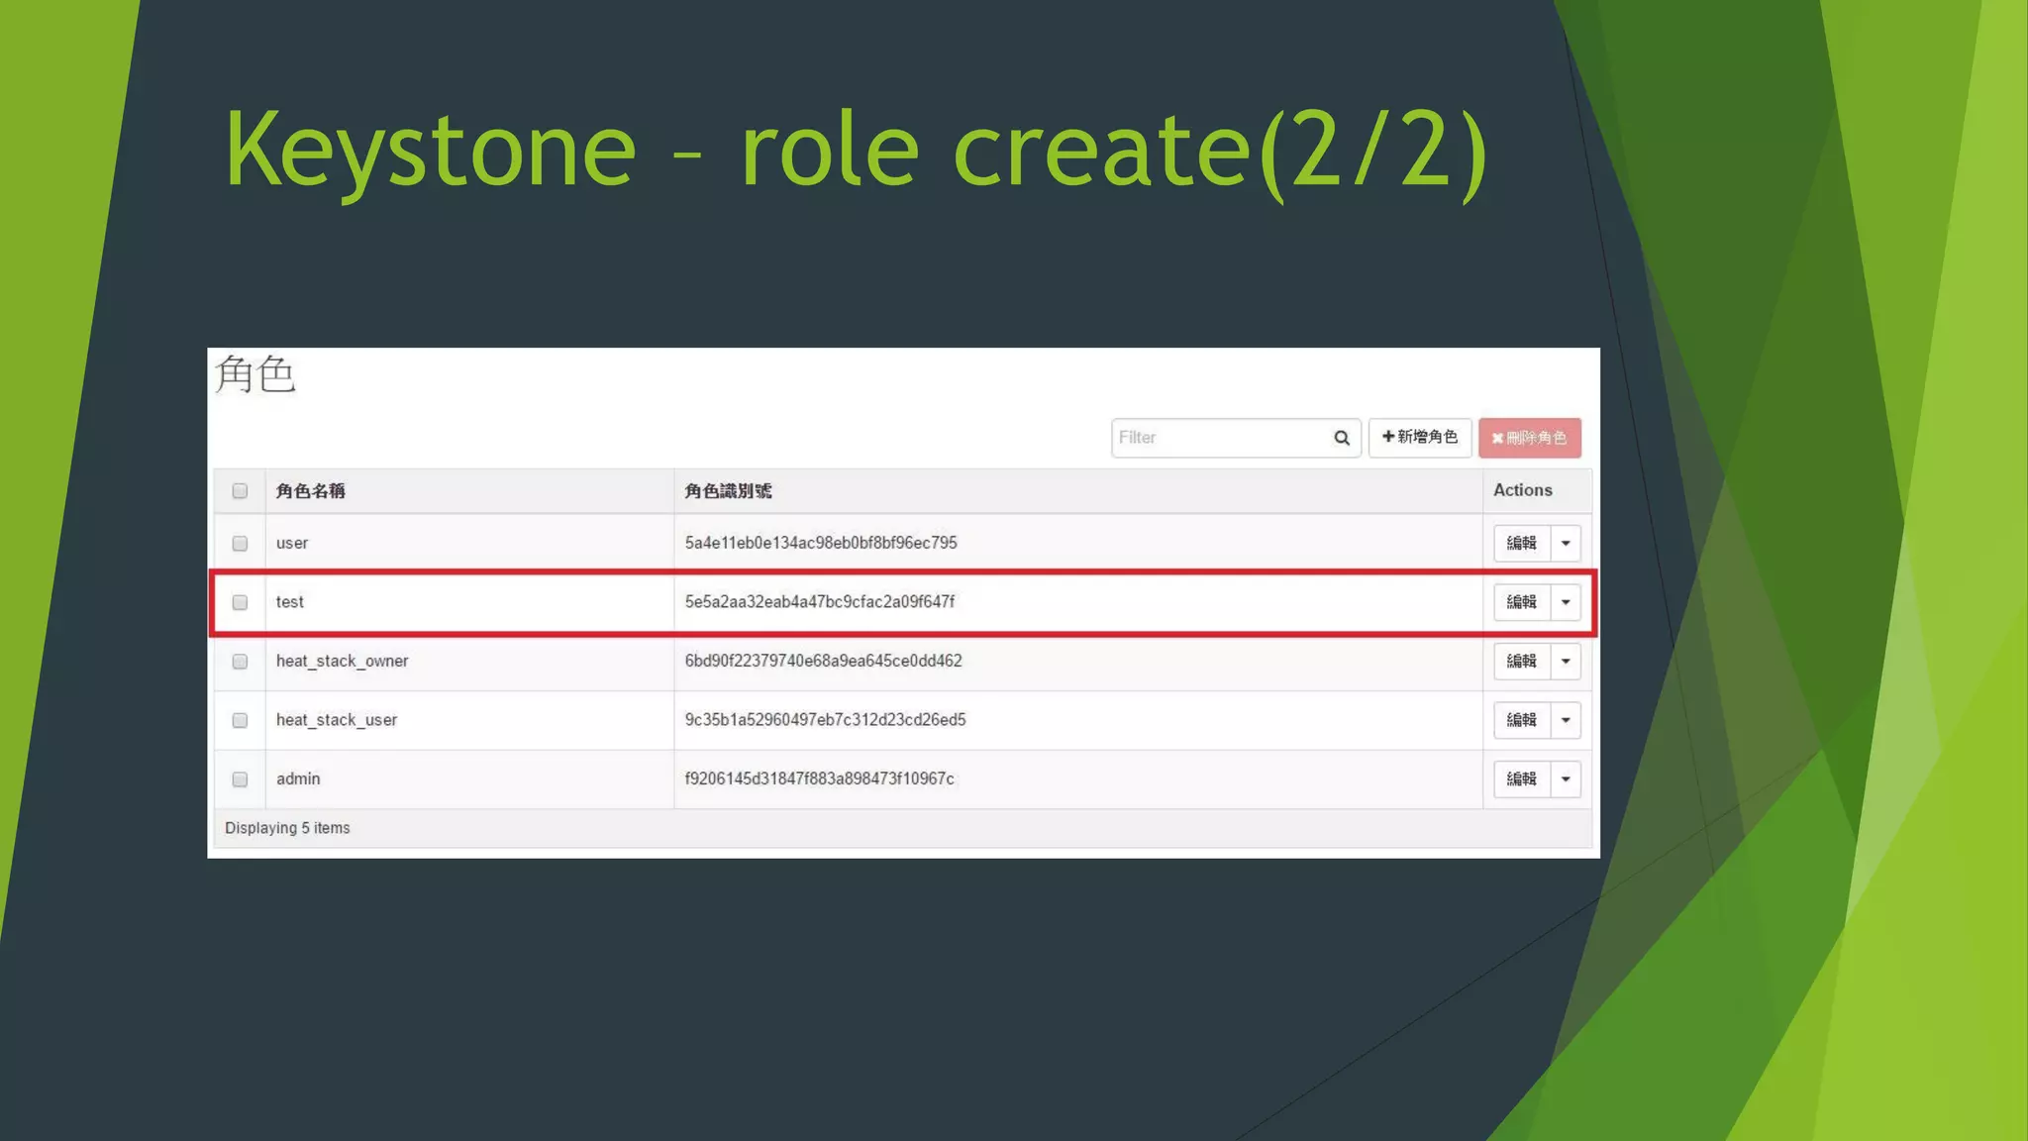The width and height of the screenshot is (2028, 1141).
Task: Click role ID f9206145d31847f883a898473f10967c
Action: click(820, 778)
